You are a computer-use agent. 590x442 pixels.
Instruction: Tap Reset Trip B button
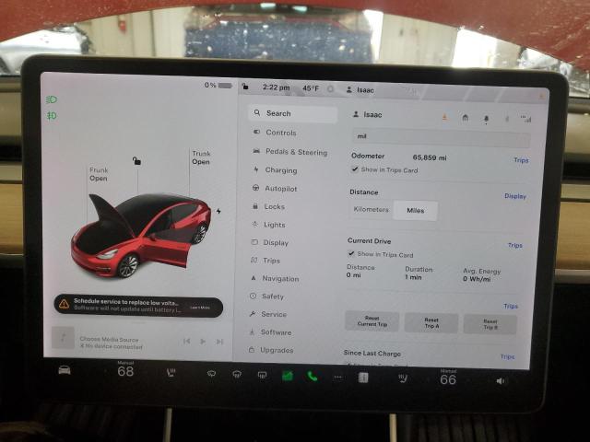point(490,324)
